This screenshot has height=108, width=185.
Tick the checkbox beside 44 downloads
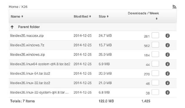(x=155, y=64)
